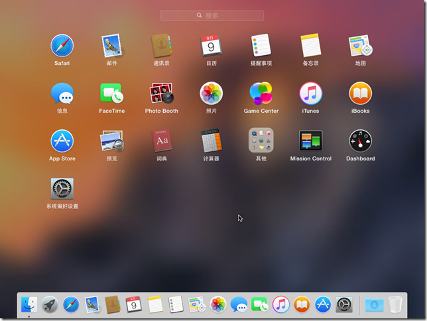Open Notes yellow pad in Dock

155,304
